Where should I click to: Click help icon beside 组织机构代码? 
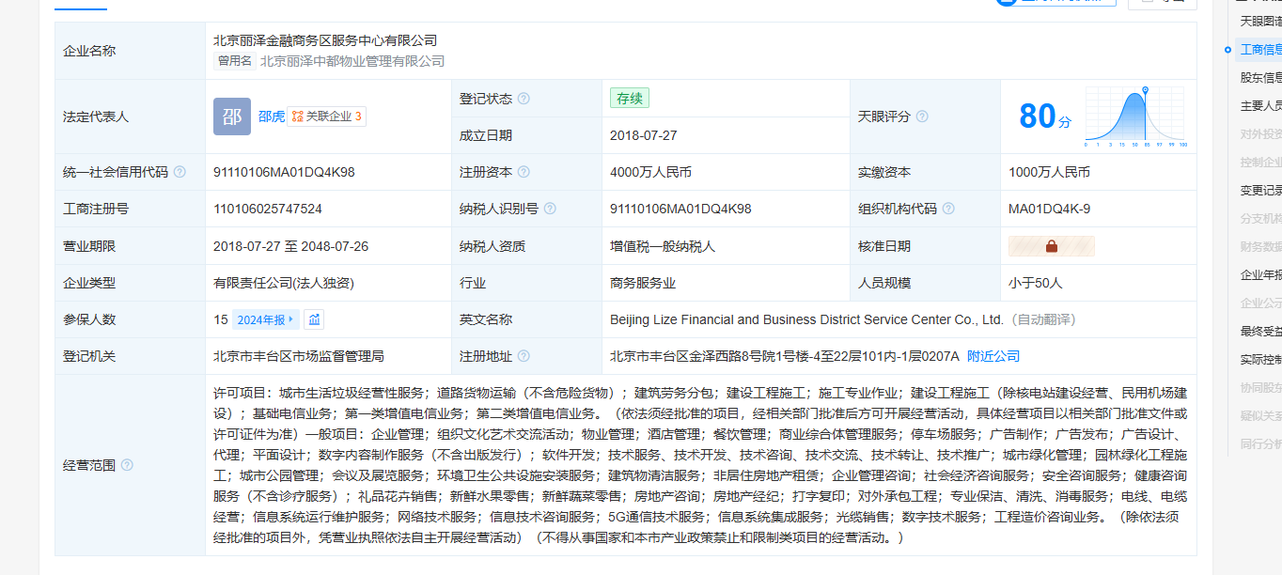click(x=948, y=209)
